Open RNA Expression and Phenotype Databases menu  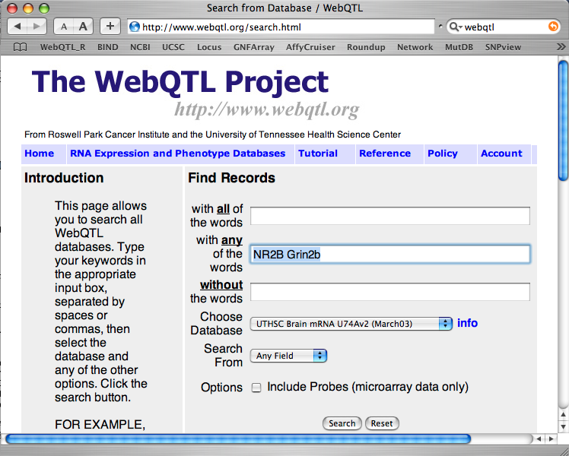(x=177, y=154)
